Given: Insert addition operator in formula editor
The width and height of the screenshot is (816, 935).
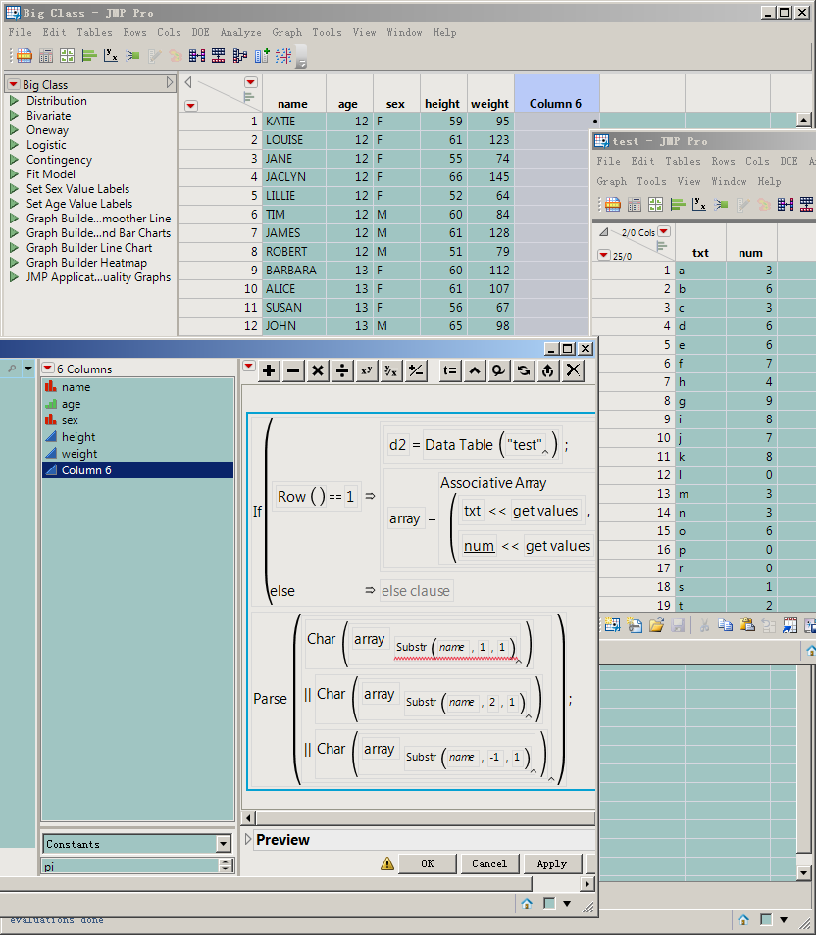Looking at the screenshot, I should click(x=269, y=370).
